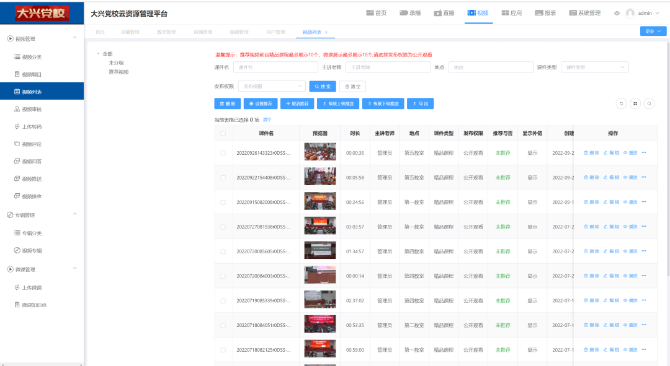The image size is (670, 366).
Task: Click the blue 搜索 button
Action: click(x=323, y=87)
